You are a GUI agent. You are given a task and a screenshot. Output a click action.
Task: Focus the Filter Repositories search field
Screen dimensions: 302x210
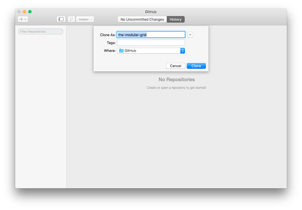tap(41, 32)
